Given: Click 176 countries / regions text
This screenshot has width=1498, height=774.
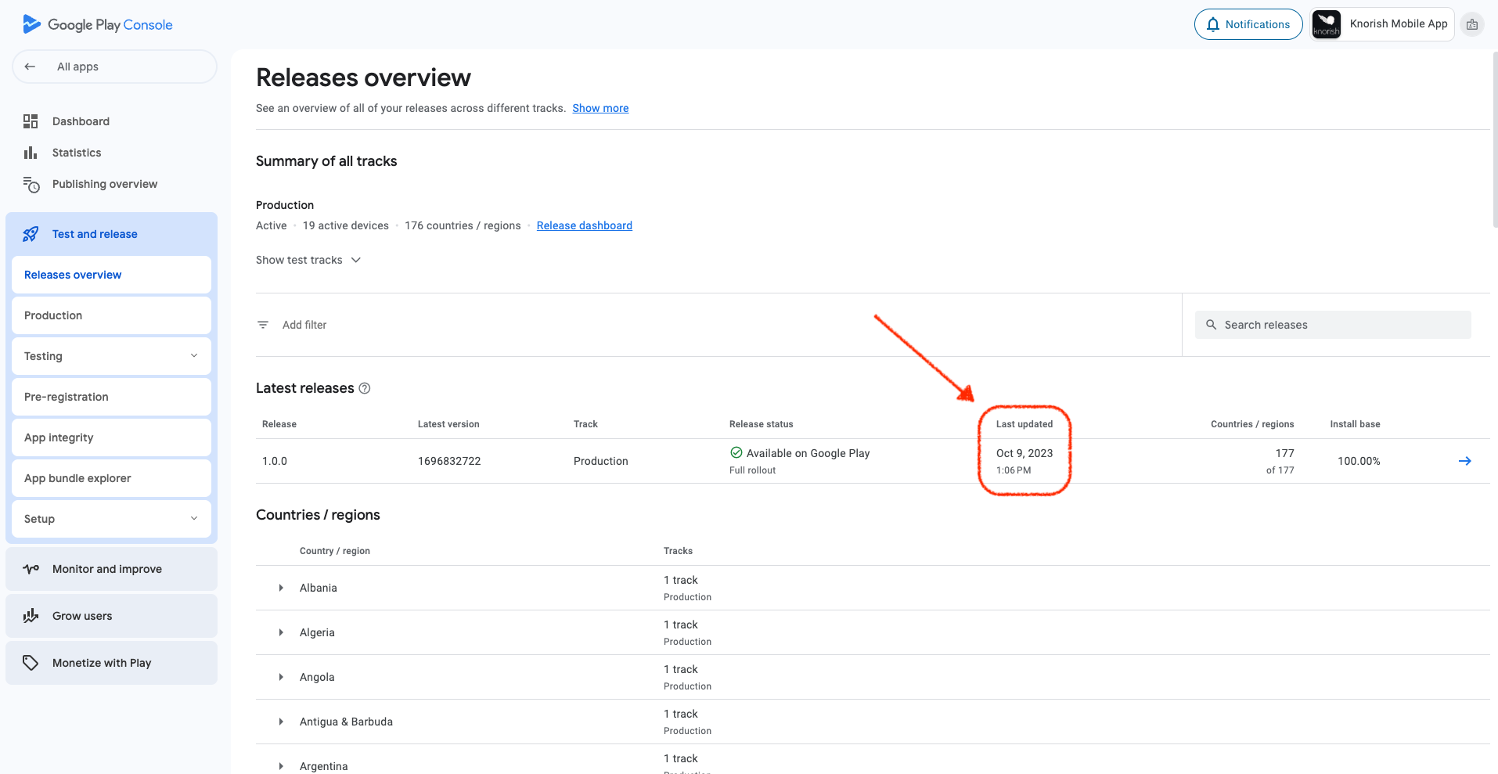Looking at the screenshot, I should pos(463,225).
